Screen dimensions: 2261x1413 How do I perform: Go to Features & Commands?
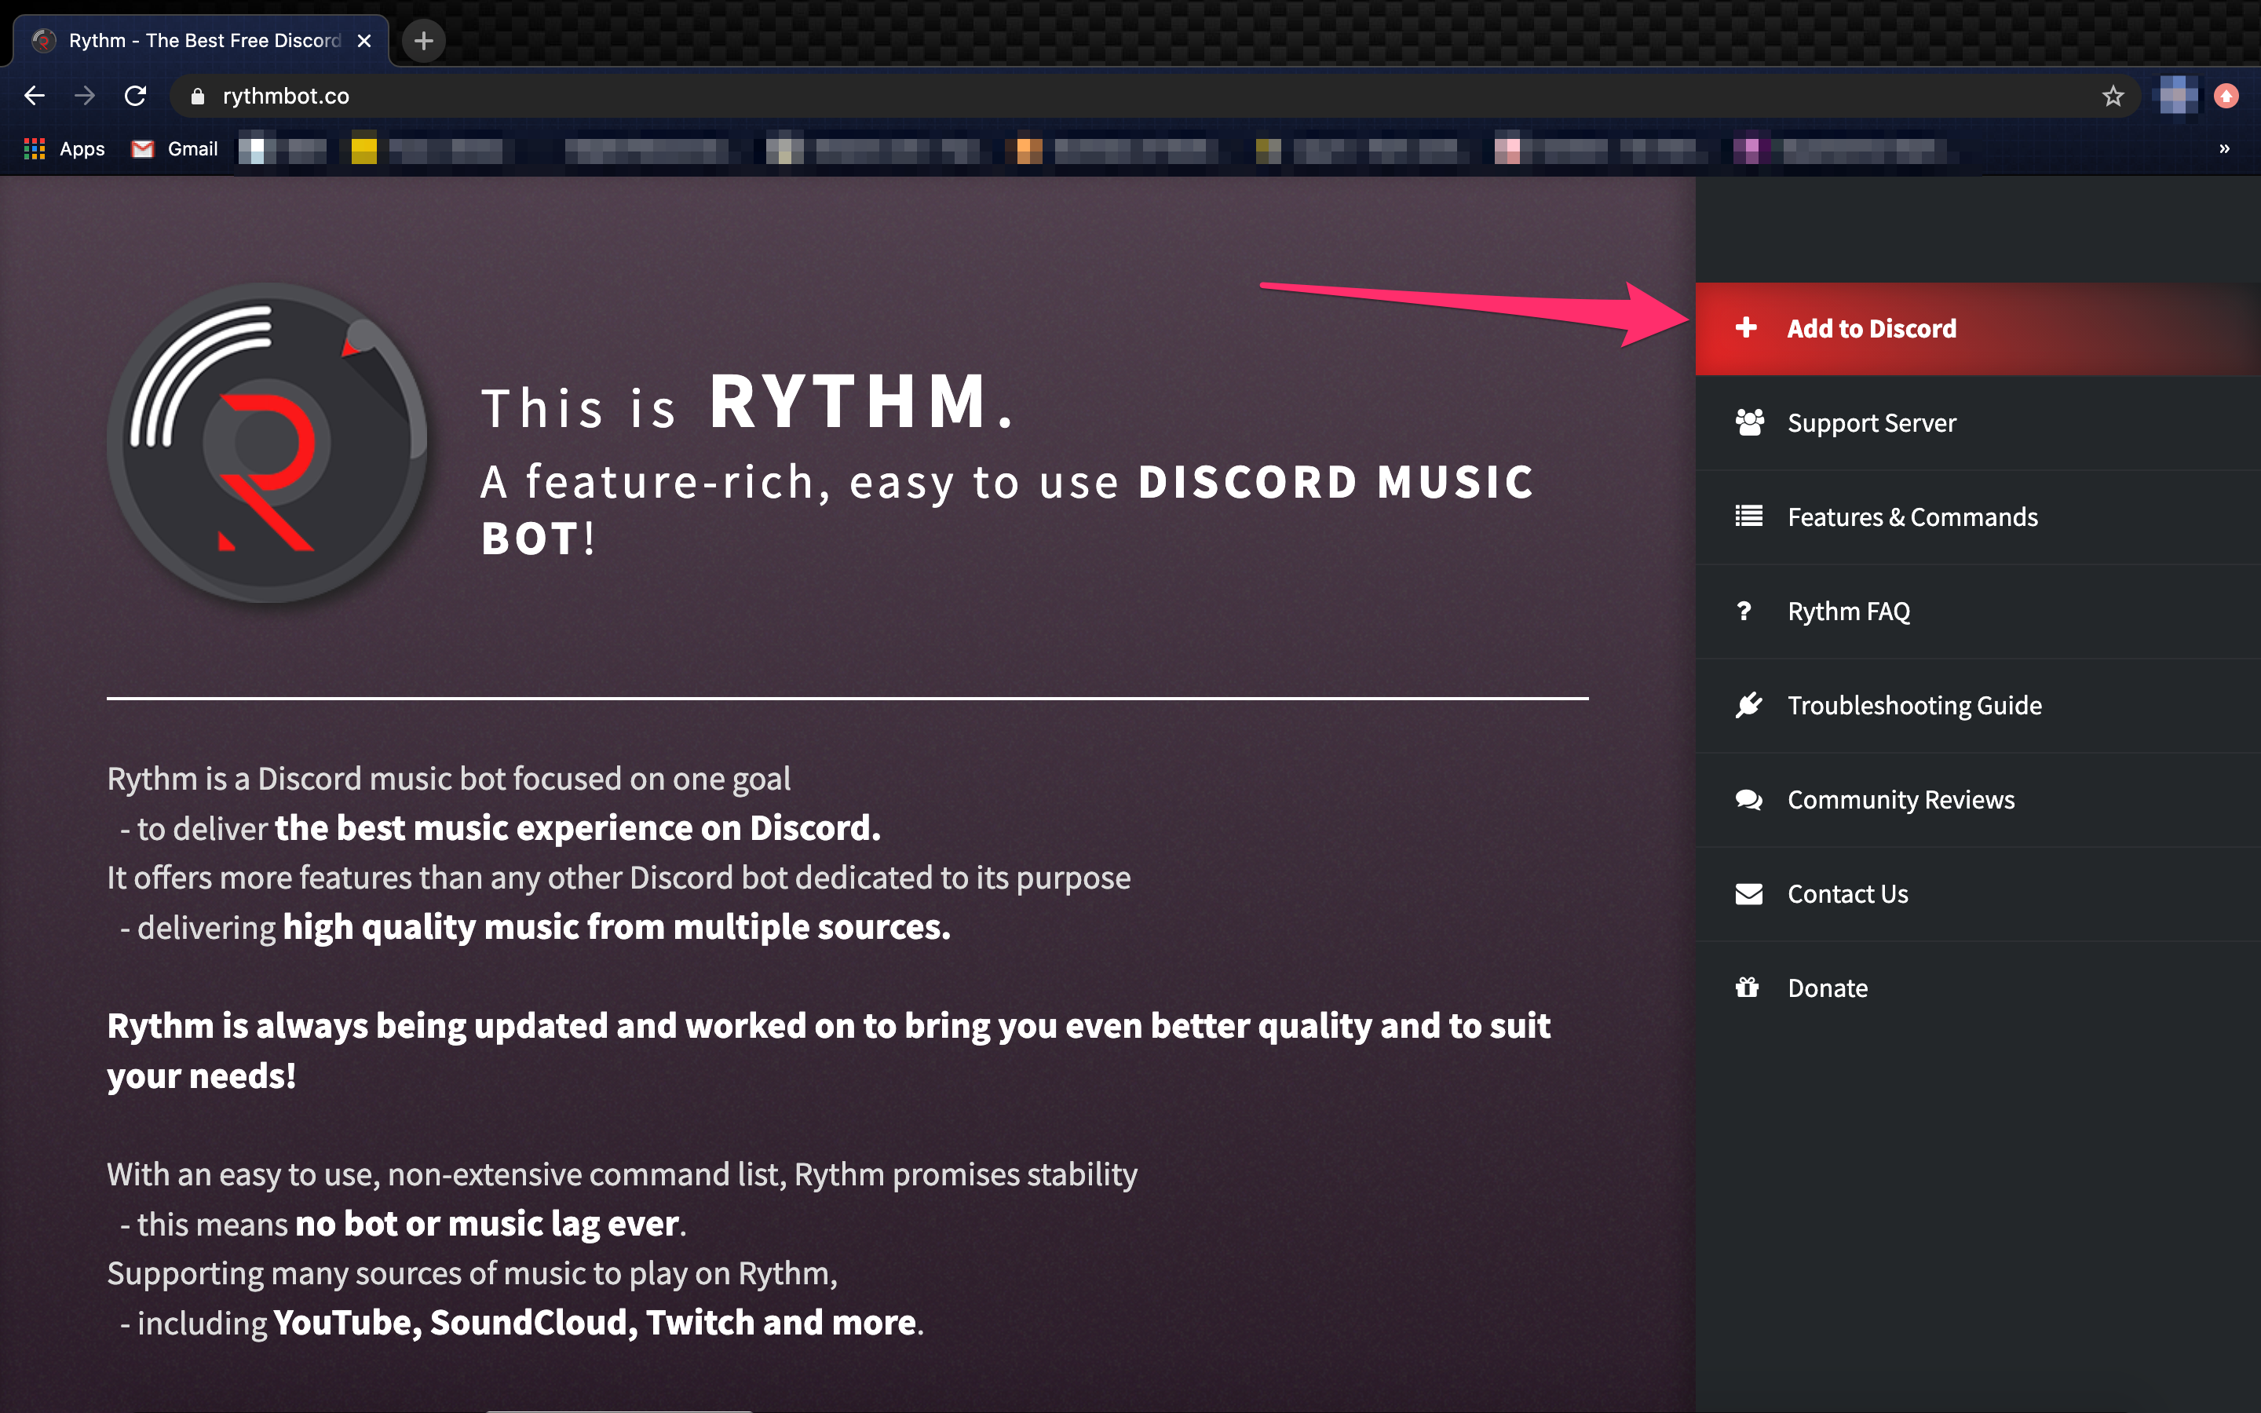click(x=1978, y=518)
